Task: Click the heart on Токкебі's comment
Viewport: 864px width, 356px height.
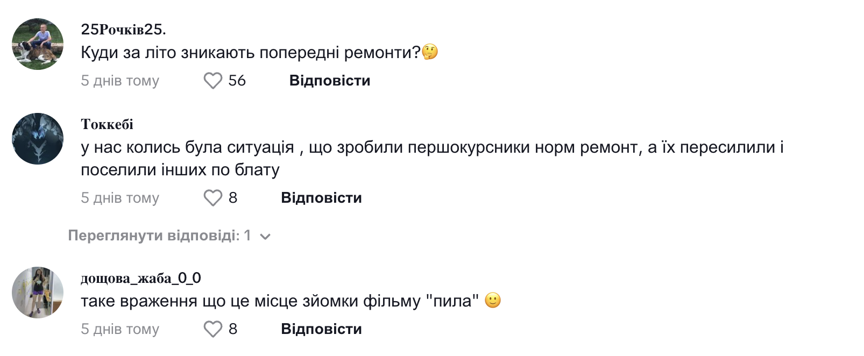Action: click(213, 198)
